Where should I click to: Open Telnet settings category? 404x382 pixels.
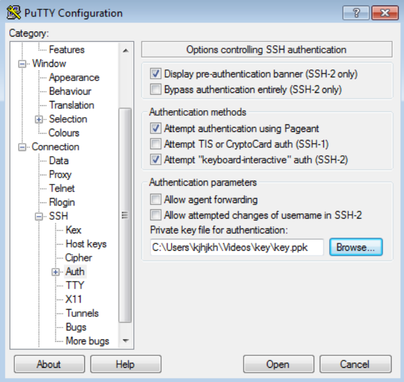[62, 189]
